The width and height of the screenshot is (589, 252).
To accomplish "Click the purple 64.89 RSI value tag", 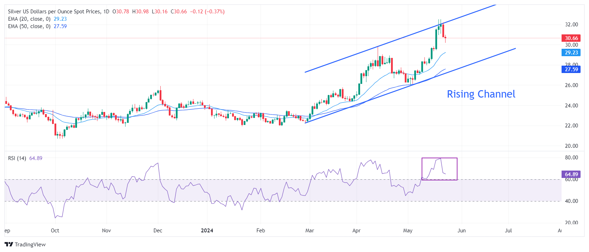I will (571, 174).
